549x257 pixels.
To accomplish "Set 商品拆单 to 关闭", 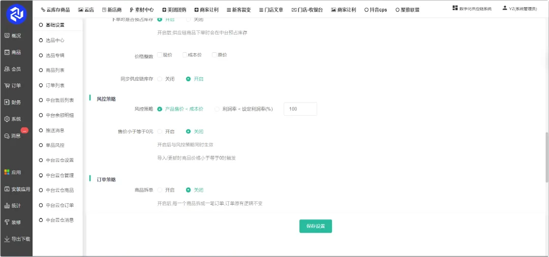I will [x=189, y=190].
